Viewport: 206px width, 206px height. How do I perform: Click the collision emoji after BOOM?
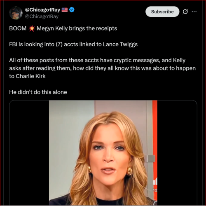coord(32,28)
